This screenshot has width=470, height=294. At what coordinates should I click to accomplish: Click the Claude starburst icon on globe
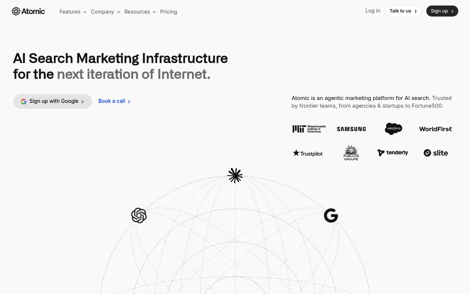pos(235,176)
